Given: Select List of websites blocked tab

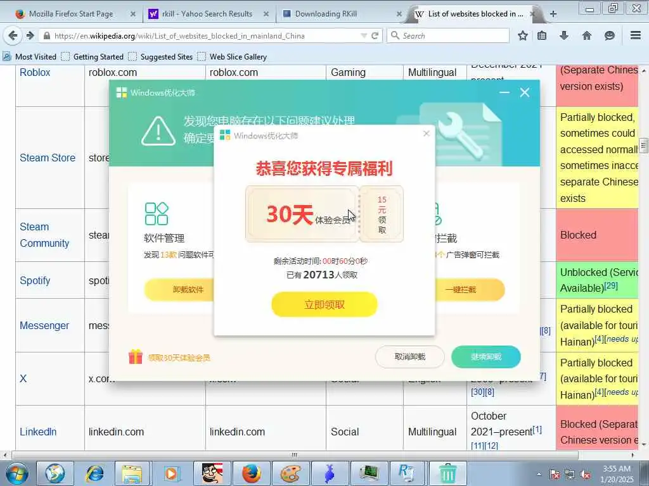Looking at the screenshot, I should tap(475, 14).
